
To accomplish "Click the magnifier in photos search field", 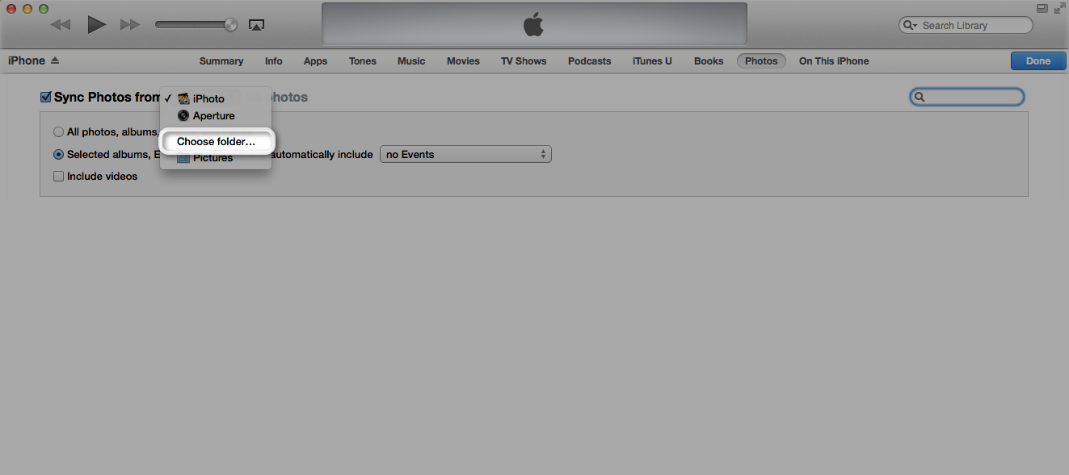I will pos(919,98).
